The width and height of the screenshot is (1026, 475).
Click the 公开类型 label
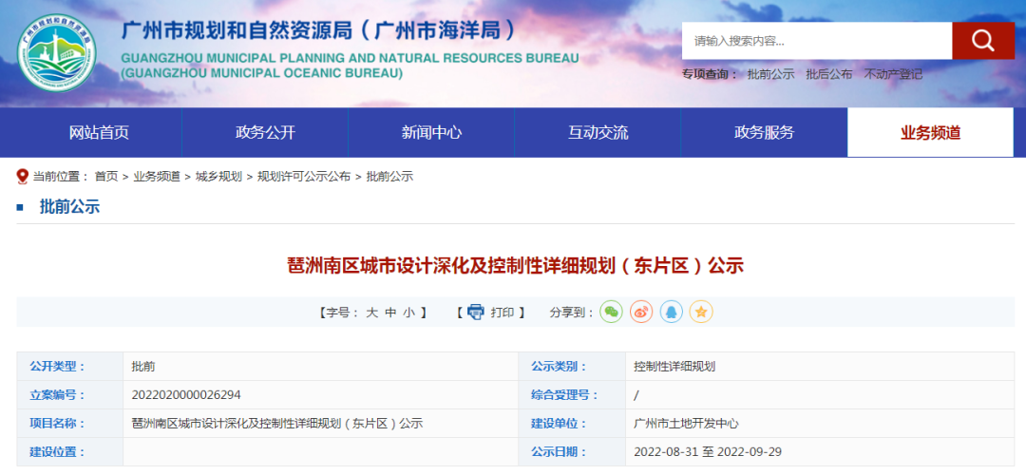[58, 367]
